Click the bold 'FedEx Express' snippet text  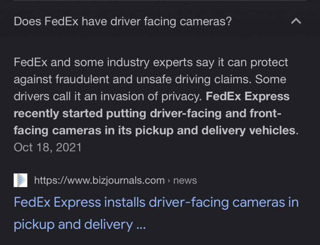(x=247, y=97)
